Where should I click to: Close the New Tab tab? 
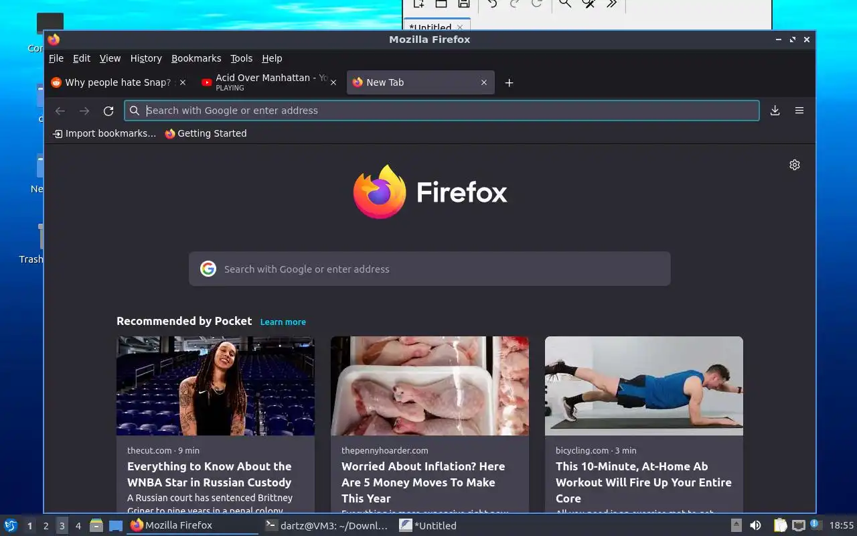click(484, 82)
